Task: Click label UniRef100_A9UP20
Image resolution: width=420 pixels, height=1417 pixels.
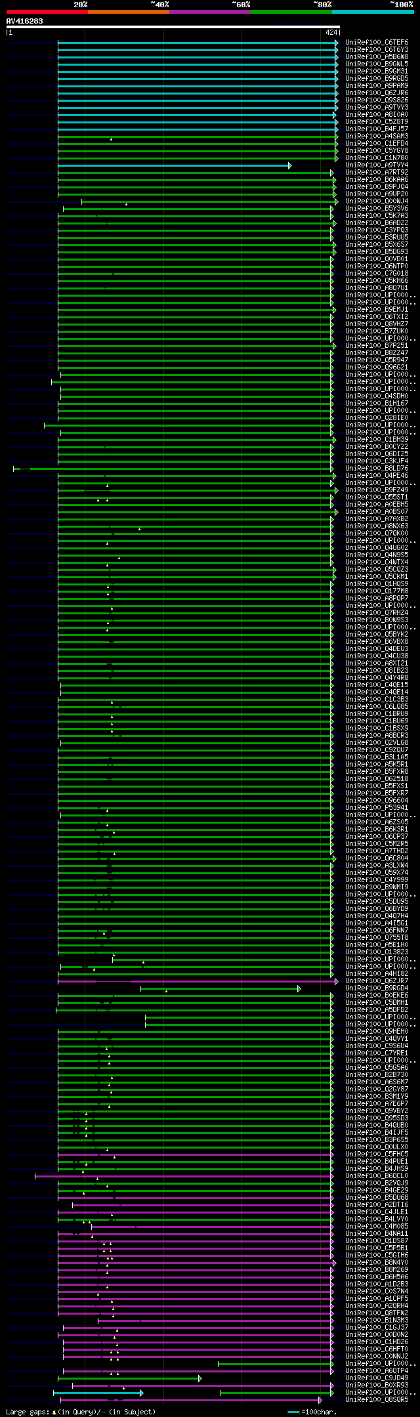Action: (377, 194)
